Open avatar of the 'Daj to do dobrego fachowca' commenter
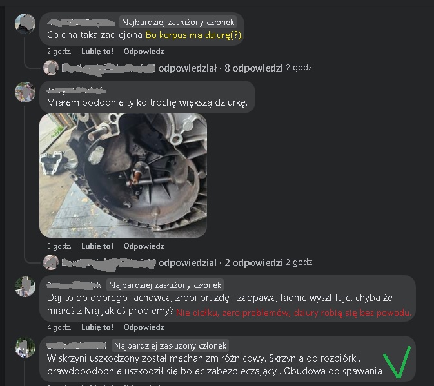 [x=25, y=287]
